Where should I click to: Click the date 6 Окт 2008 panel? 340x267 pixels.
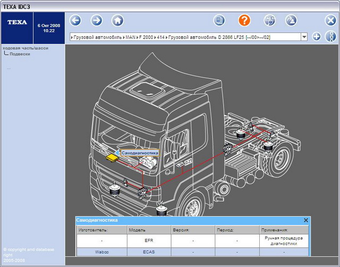pos(49,28)
